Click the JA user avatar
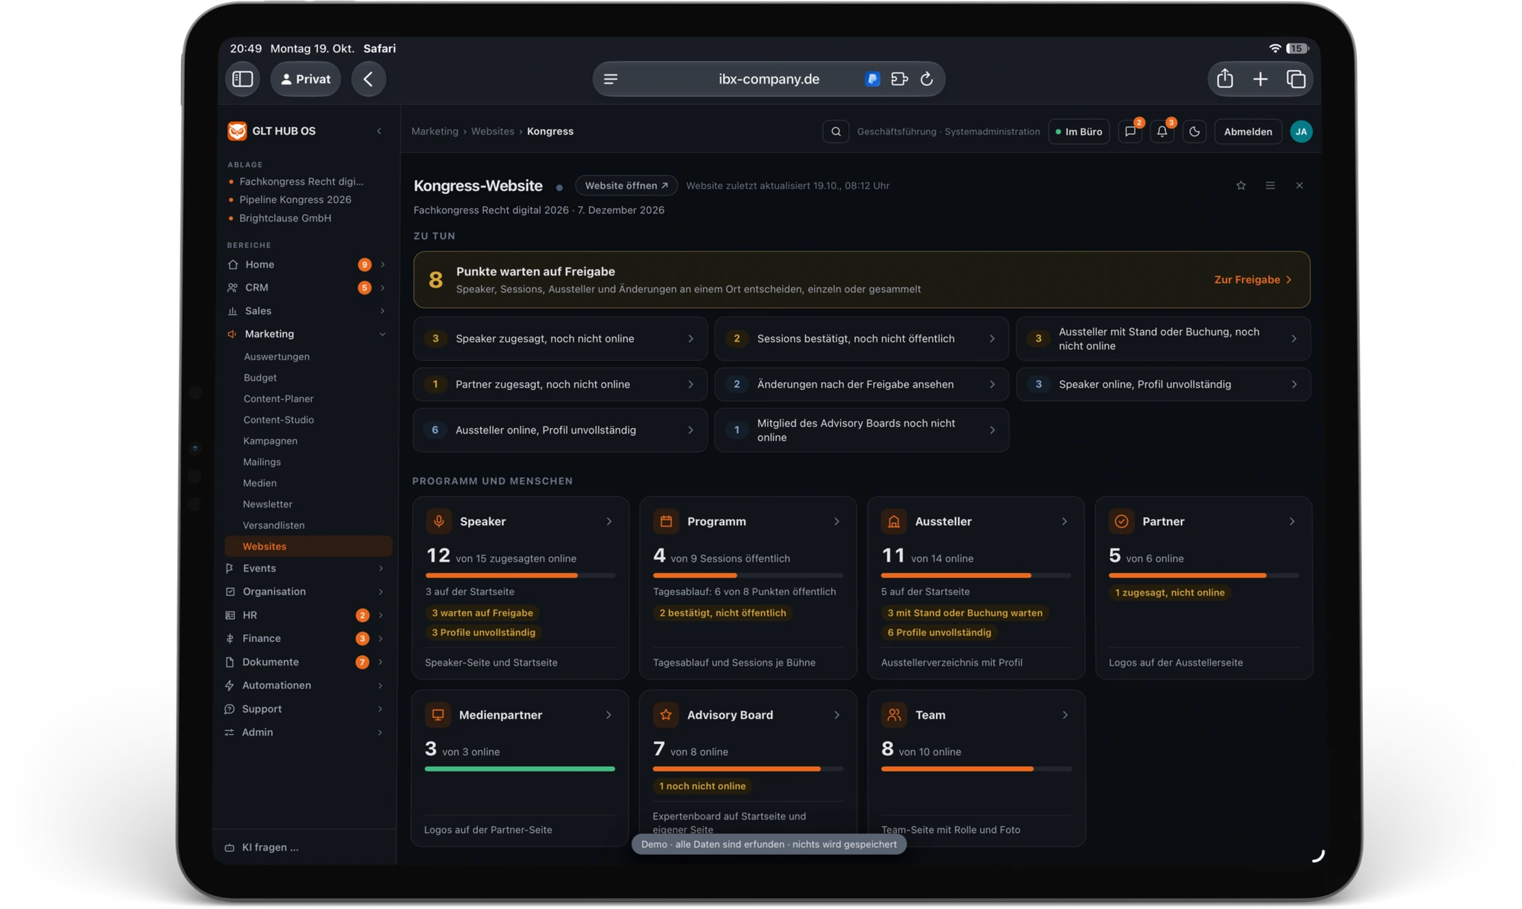The image size is (1522, 909). [x=1301, y=132]
